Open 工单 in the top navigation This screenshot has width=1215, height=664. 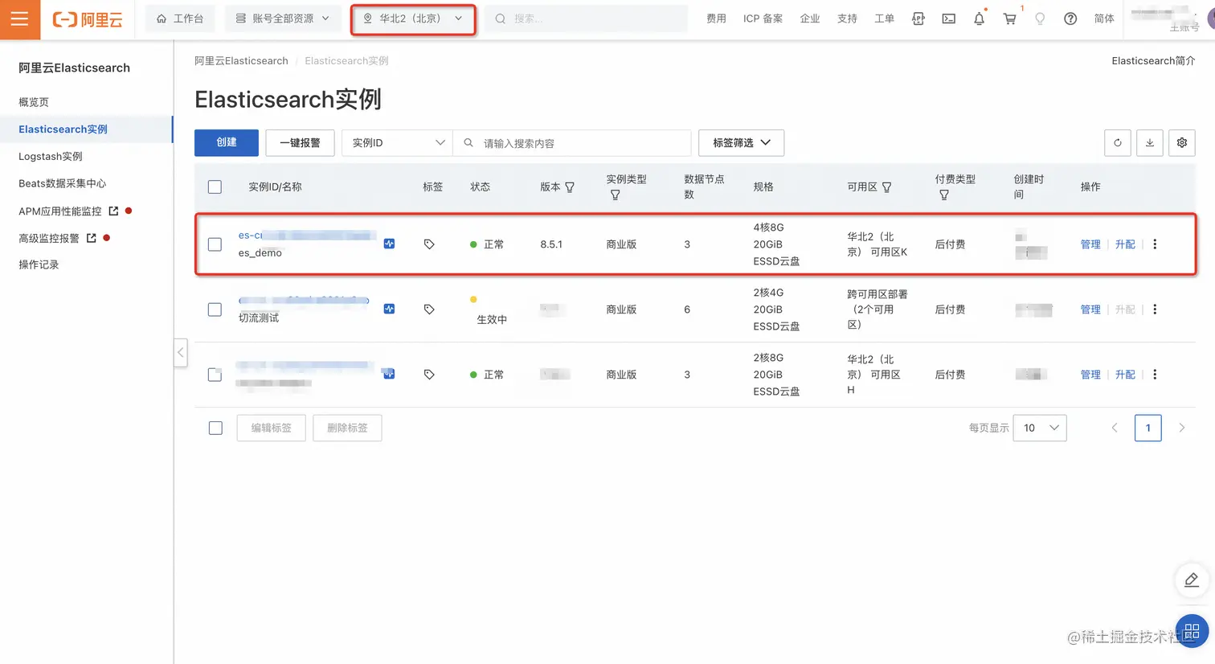click(884, 18)
